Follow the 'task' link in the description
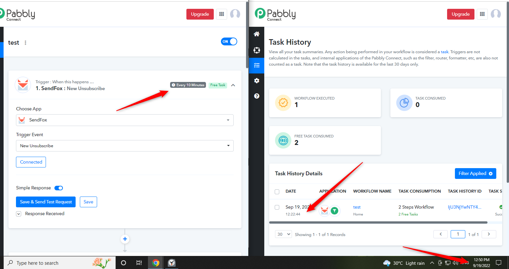Image resolution: width=509 pixels, height=269 pixels. click(x=445, y=52)
